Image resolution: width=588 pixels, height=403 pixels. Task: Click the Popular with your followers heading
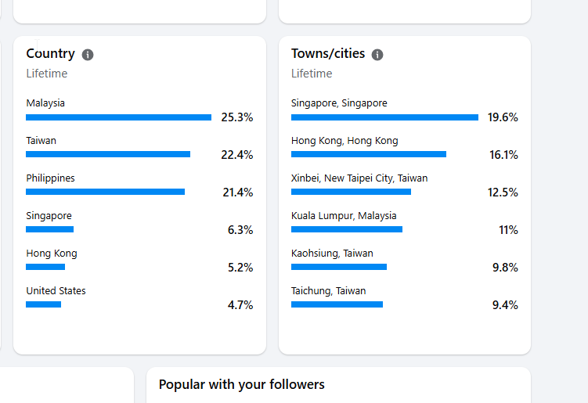pyautogui.click(x=241, y=385)
